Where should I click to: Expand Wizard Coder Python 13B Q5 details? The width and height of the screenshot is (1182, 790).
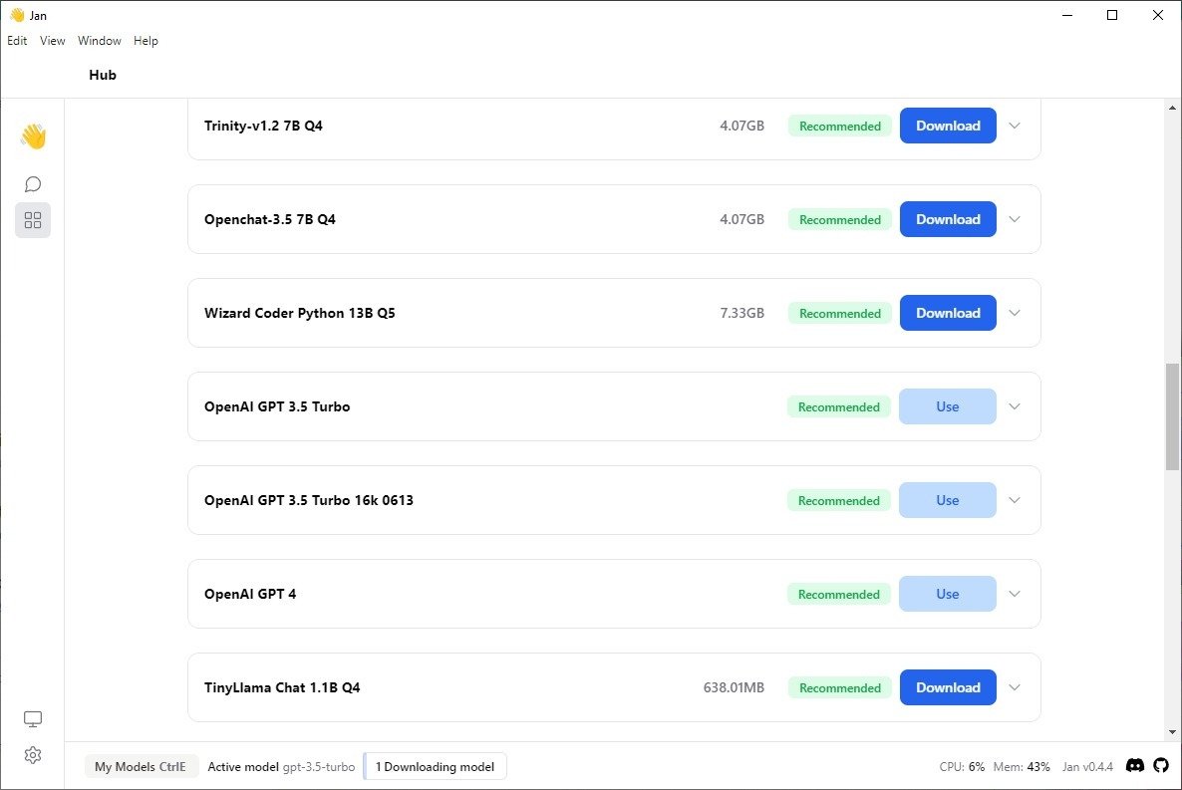click(1015, 313)
